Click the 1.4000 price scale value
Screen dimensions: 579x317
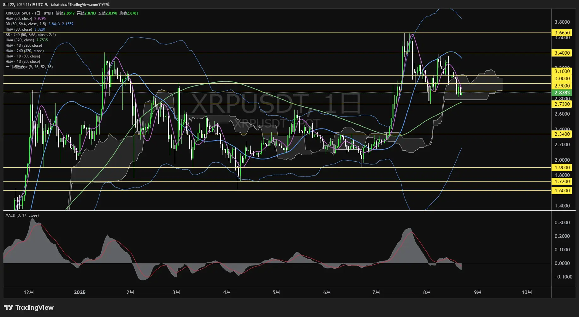562,206
